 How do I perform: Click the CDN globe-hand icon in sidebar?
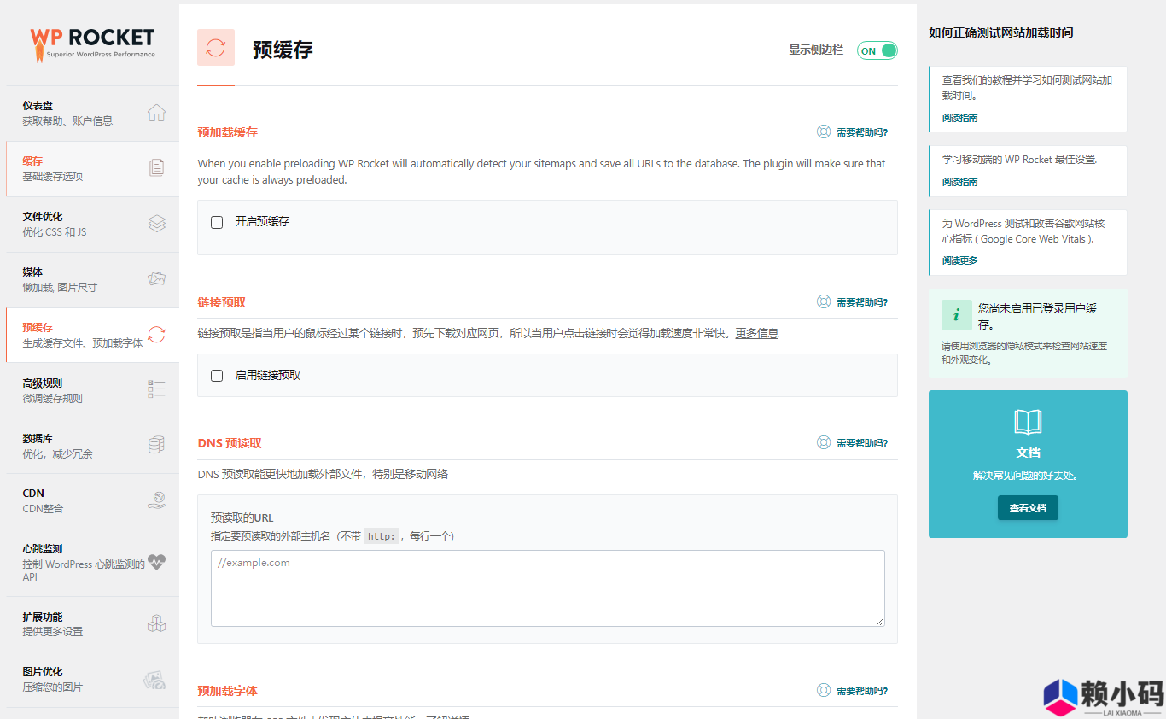[156, 500]
